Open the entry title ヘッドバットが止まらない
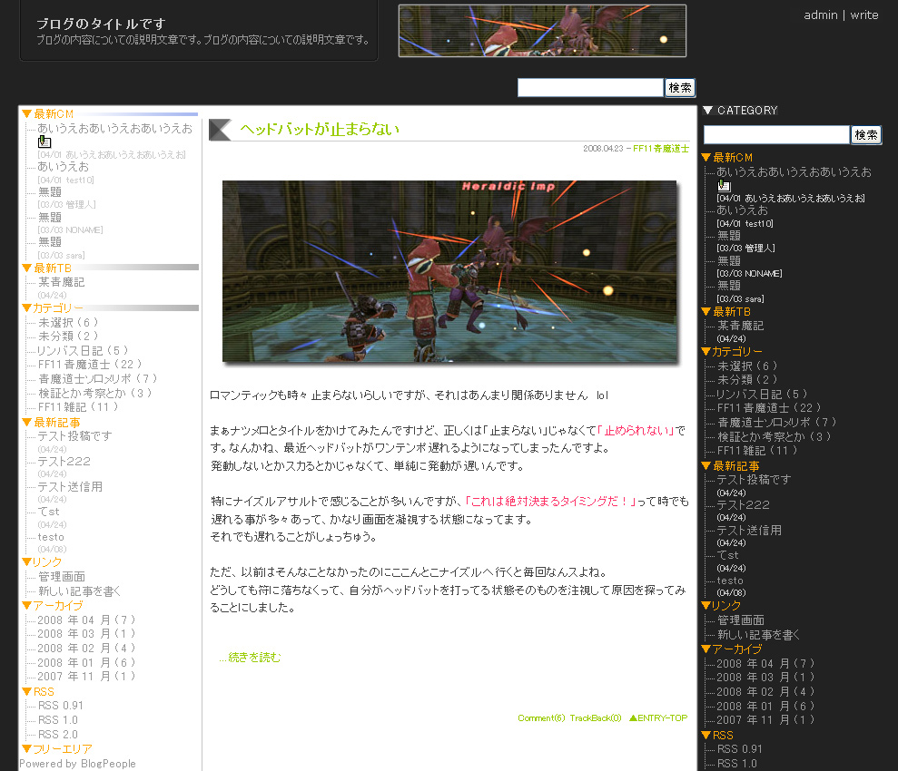The image size is (898, 771). coord(320,130)
